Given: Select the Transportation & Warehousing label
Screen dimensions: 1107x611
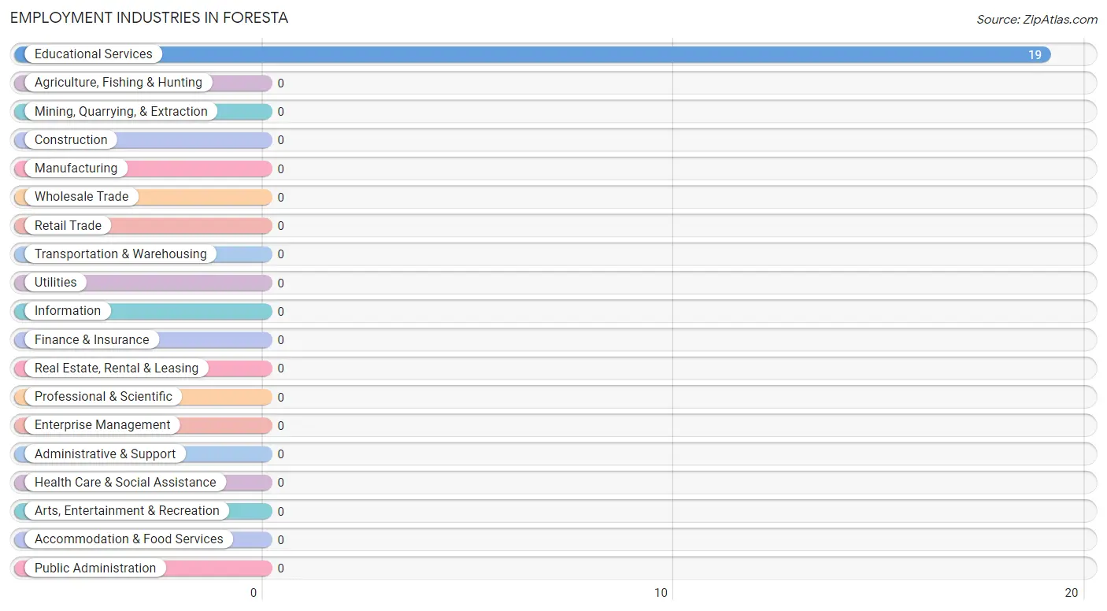Looking at the screenshot, I should [120, 254].
